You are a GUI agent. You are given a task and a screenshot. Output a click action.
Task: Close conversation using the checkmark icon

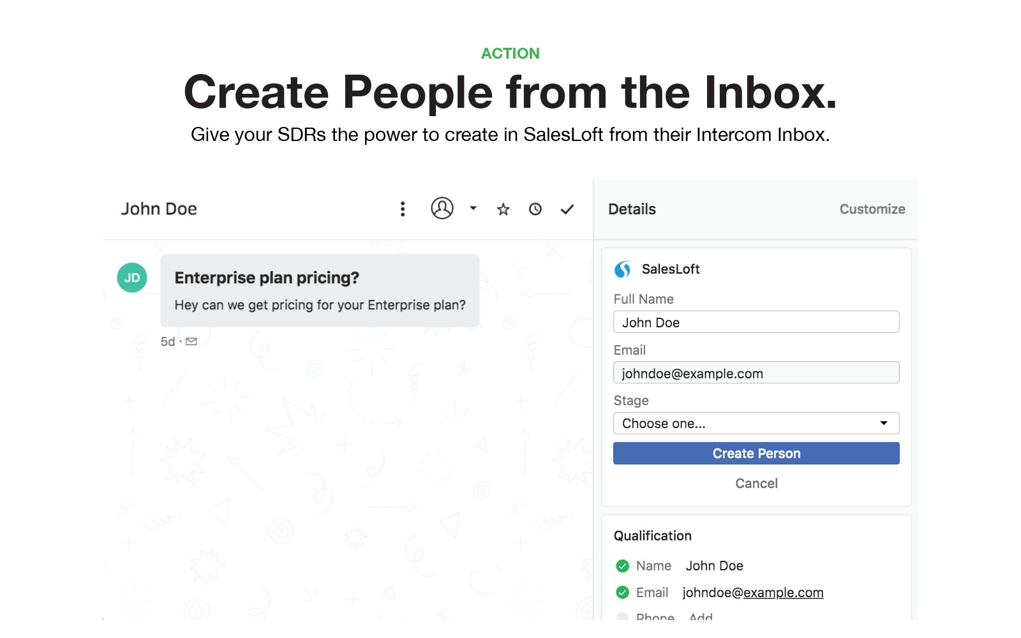tap(567, 209)
